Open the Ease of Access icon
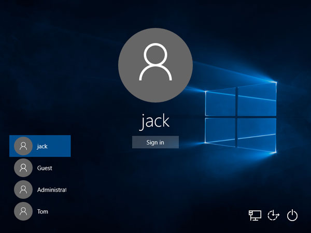Image resolution: width=311 pixels, height=233 pixels. [273, 215]
